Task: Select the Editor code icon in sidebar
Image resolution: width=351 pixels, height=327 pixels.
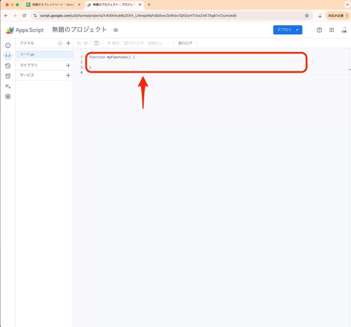Action: point(8,56)
